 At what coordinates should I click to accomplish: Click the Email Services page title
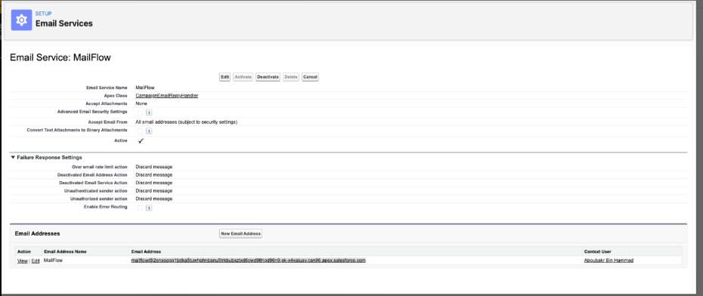coord(64,23)
